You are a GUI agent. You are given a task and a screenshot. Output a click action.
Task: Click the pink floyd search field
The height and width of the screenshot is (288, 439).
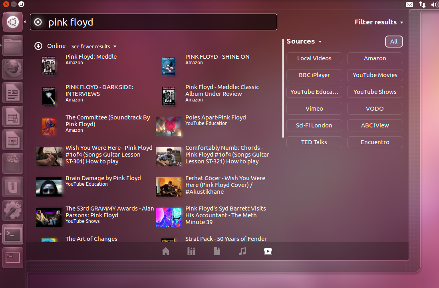(153, 22)
